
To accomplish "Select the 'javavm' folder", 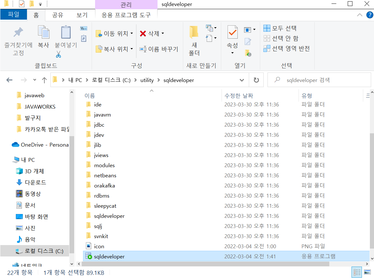I will coord(102,115).
